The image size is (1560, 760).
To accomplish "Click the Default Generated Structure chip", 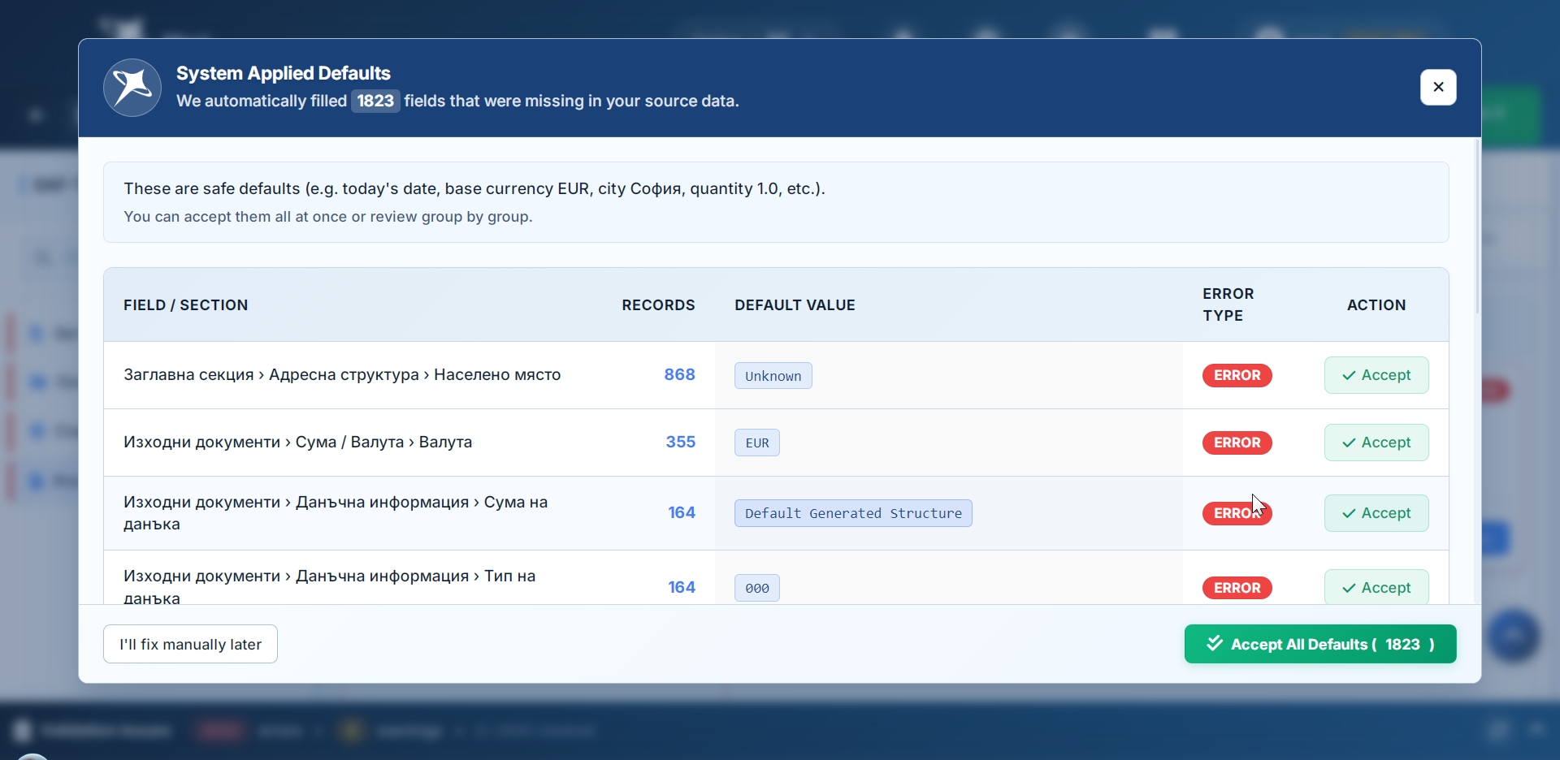I will [853, 513].
